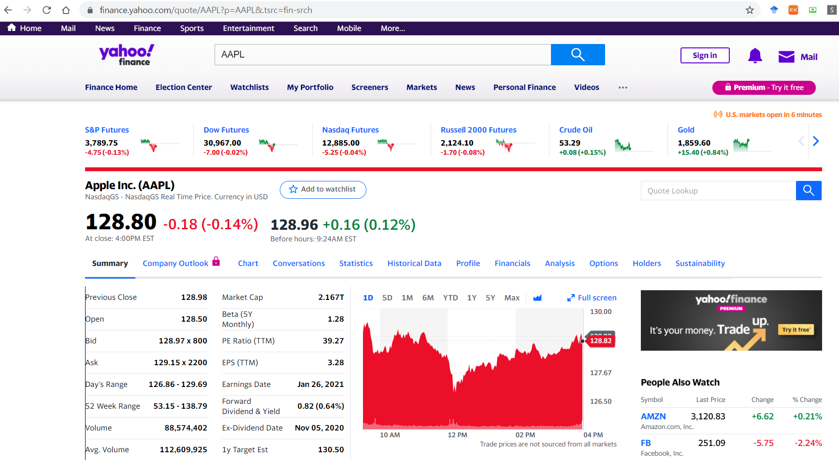Viewport: 839px width, 460px height.
Task: Click the blue search magnifier button
Action: [x=578, y=55]
